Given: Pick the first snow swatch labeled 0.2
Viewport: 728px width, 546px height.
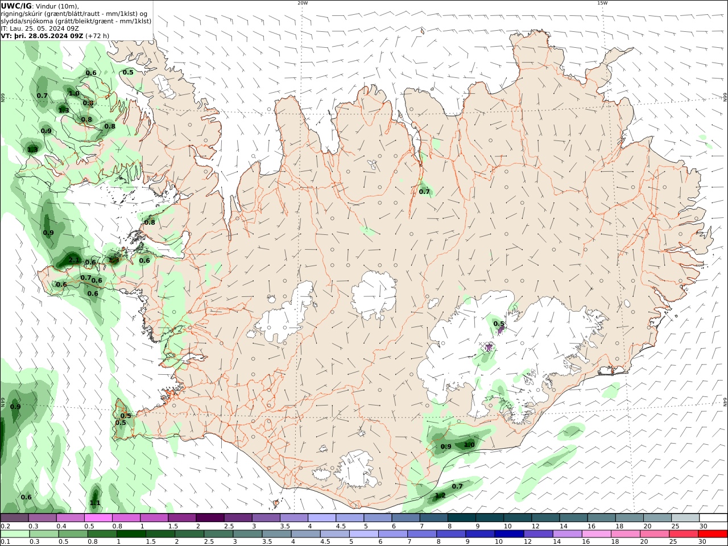Looking at the screenshot, I should point(14,518).
